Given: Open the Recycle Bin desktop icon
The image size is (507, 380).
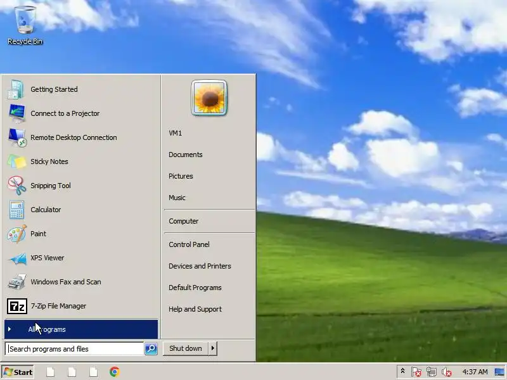Looking at the screenshot, I should pyautogui.click(x=25, y=25).
